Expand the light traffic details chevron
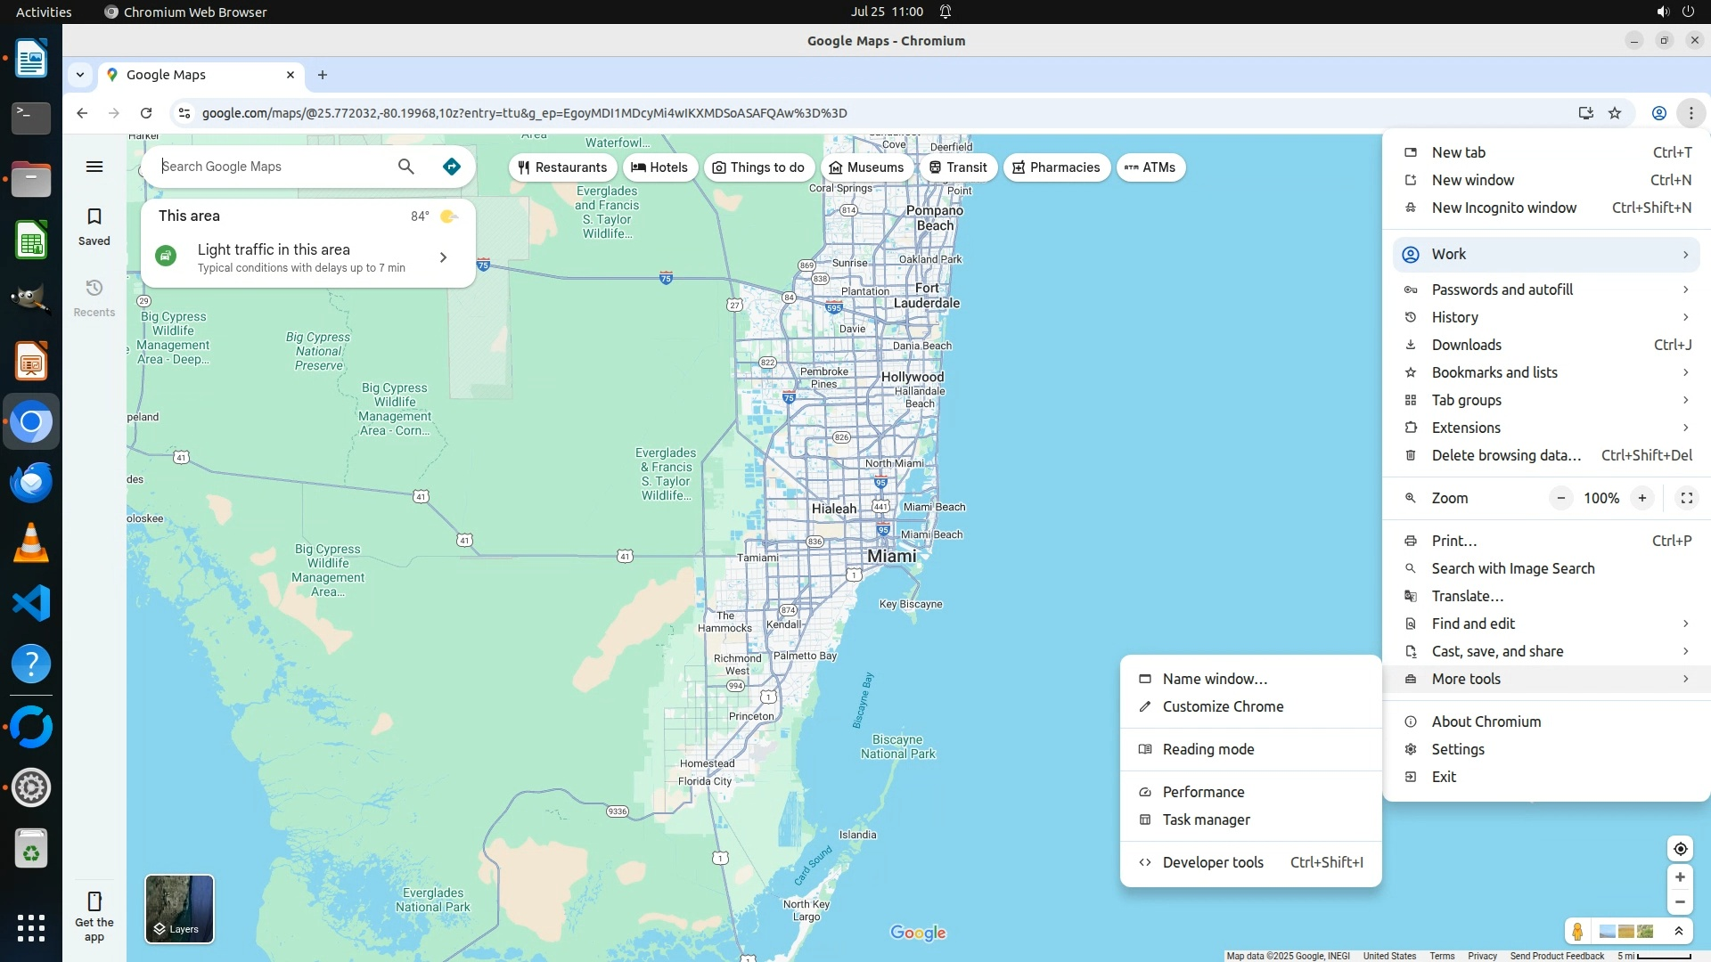This screenshot has height=962, width=1711. (x=443, y=257)
